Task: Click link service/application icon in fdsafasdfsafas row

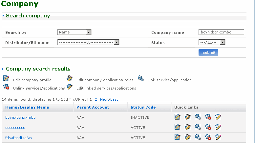Action: coord(198,137)
